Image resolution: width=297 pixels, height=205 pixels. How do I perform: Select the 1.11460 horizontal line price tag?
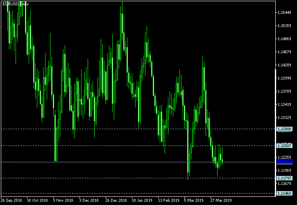284,193
